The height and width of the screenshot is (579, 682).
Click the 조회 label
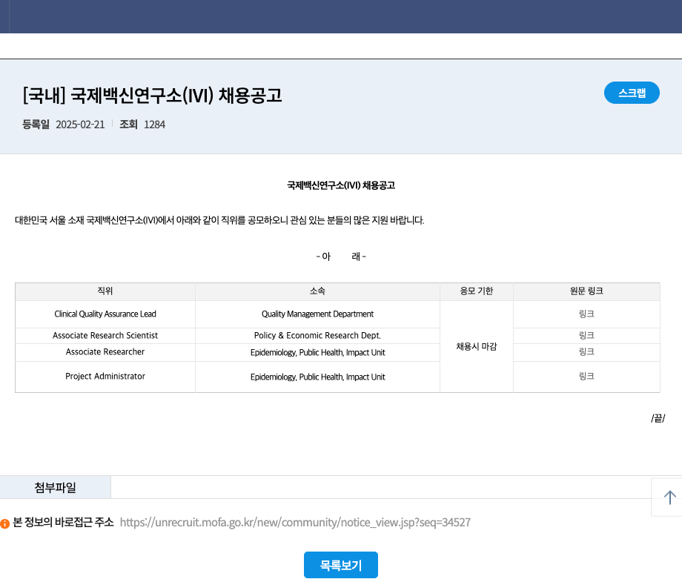pyautogui.click(x=128, y=125)
